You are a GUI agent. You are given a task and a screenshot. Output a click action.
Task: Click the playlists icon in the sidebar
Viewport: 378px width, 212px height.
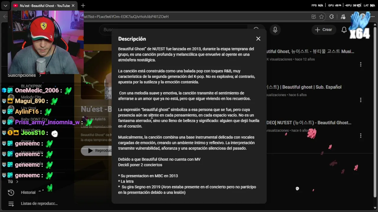coord(11,204)
